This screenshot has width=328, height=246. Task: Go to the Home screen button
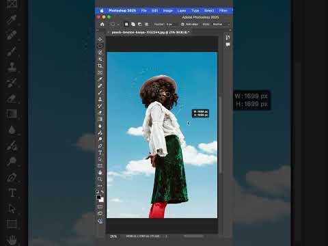pos(102,24)
